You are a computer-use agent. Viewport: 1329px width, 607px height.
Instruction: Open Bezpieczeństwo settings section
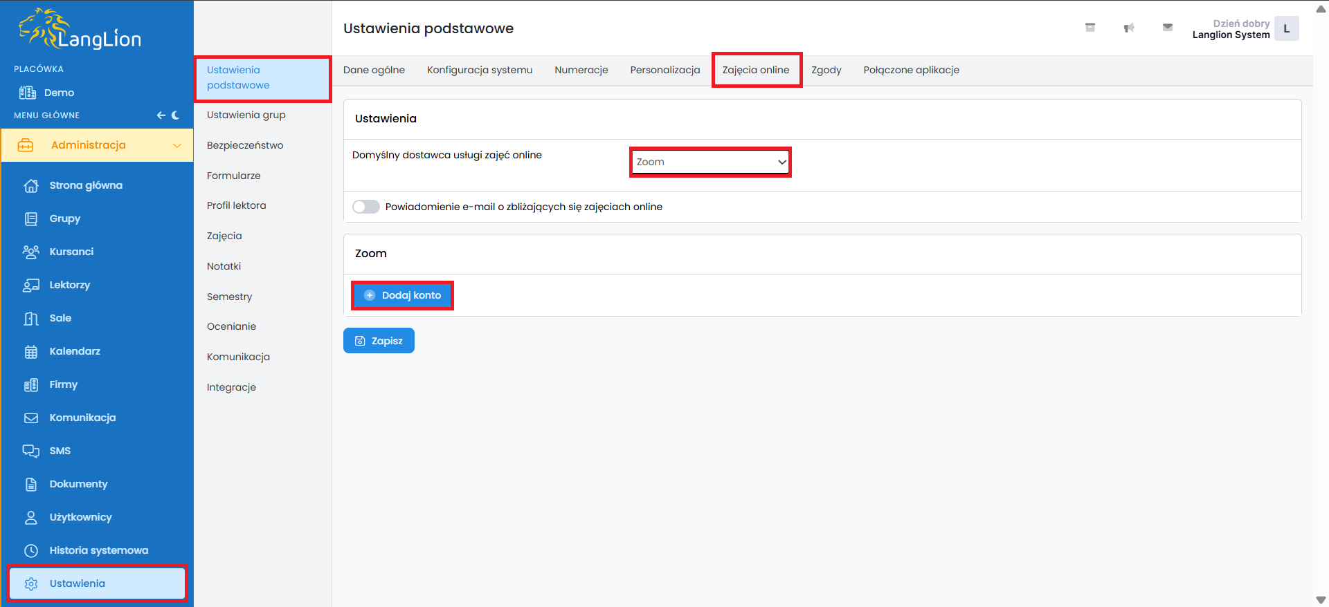245,145
